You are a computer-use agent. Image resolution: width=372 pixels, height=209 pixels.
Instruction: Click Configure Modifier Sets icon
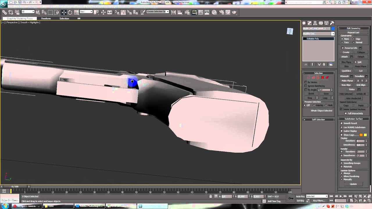[x=331, y=64]
